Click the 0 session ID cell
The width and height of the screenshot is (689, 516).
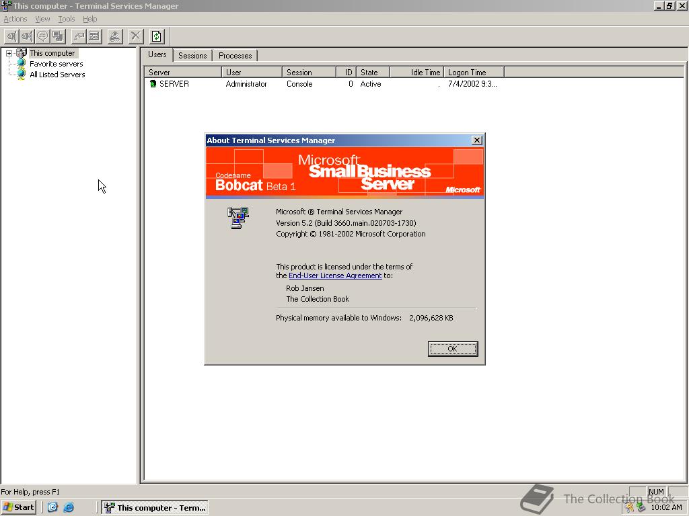(351, 84)
